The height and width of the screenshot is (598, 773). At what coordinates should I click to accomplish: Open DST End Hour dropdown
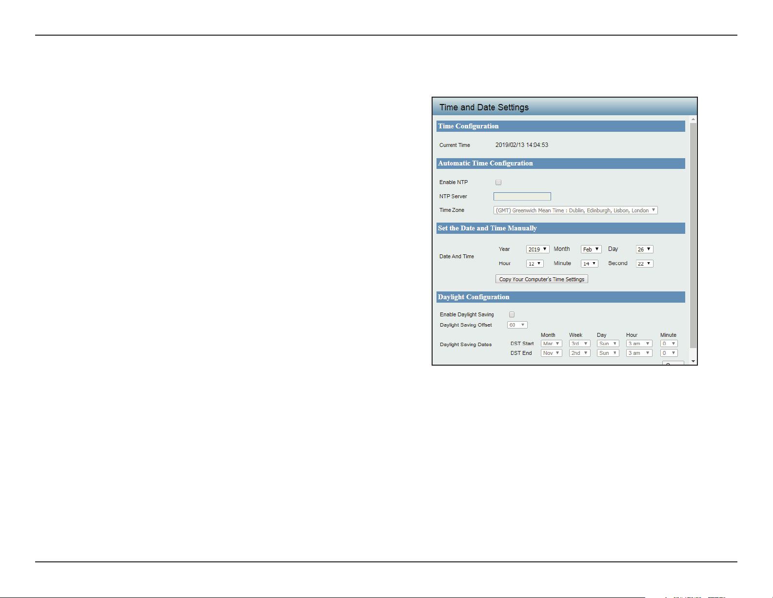pyautogui.click(x=639, y=353)
